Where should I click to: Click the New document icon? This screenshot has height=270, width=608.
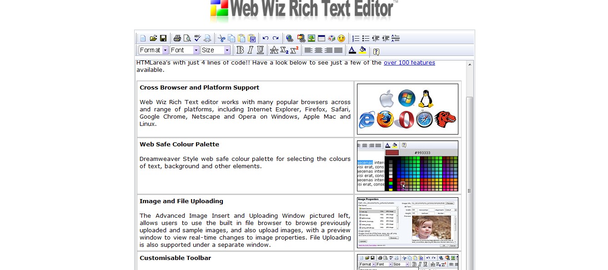click(x=143, y=38)
